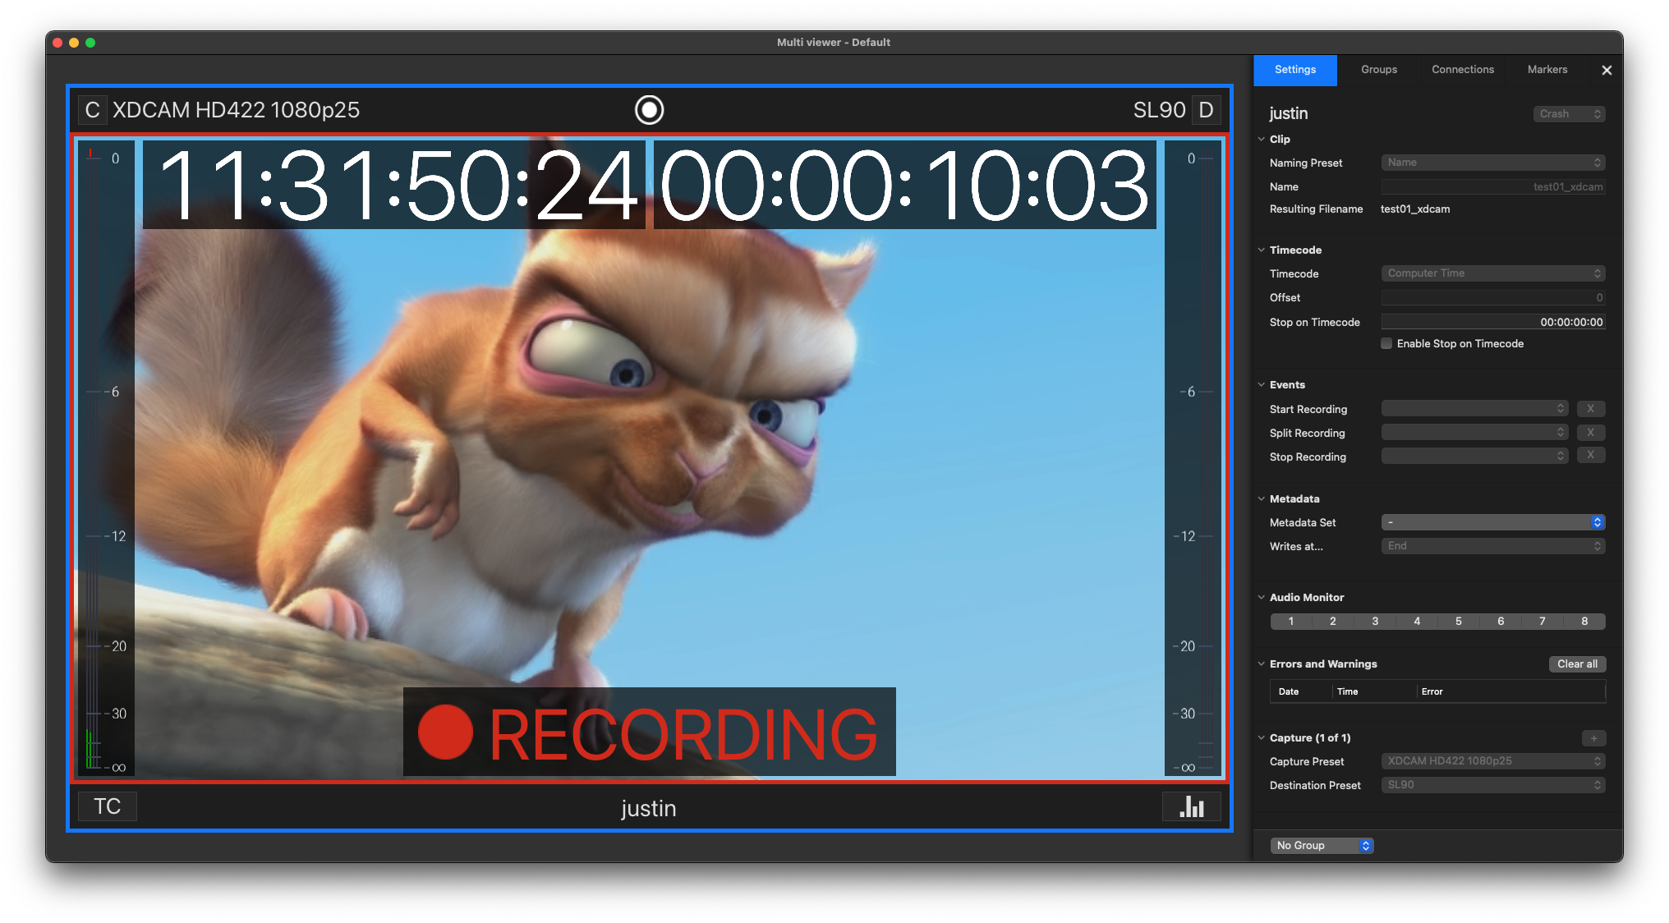Click the Clear all button
Screen dimensions: 1669x923
(1577, 664)
